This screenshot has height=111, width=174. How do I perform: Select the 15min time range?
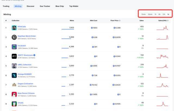(143, 14)
